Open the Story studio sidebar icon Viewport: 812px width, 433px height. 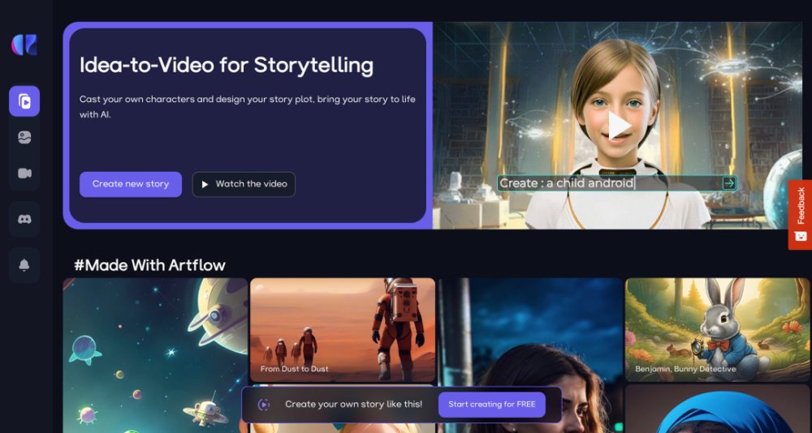tap(24, 101)
